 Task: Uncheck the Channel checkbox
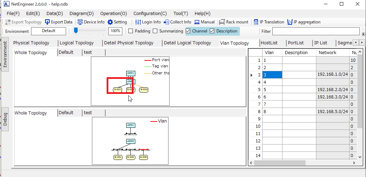tap(188, 31)
